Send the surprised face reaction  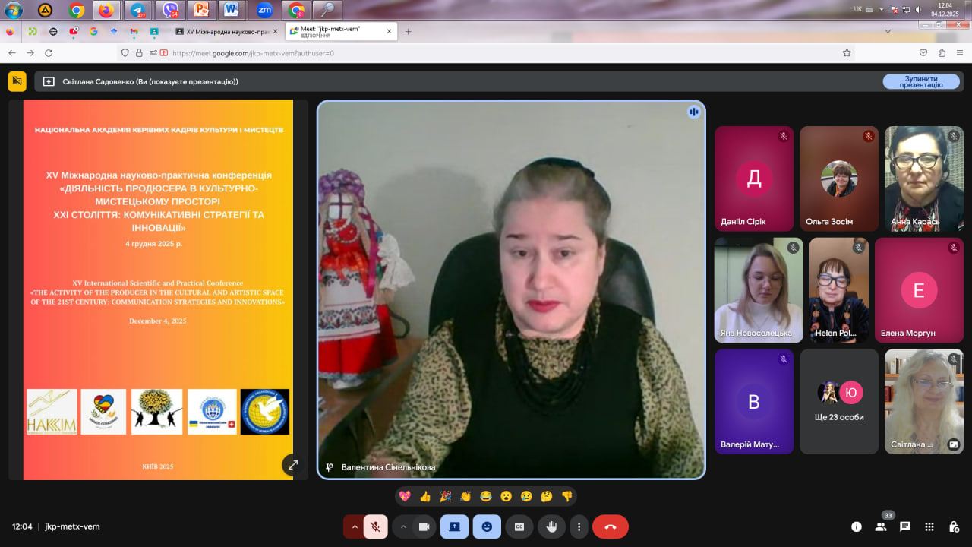tap(506, 496)
